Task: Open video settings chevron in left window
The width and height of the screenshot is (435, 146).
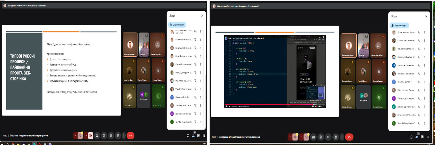Action: tap(86, 136)
